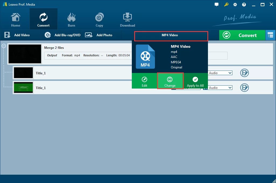Click the Merge 2 files title
Viewport: 276px width, 183px height.
coord(54,48)
